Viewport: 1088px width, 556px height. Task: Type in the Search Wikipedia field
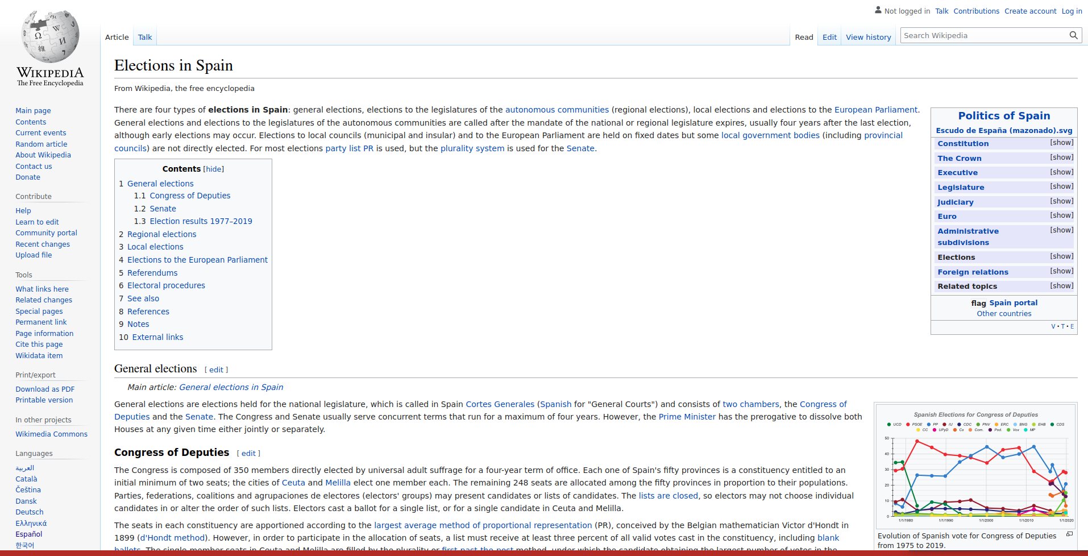pos(983,35)
